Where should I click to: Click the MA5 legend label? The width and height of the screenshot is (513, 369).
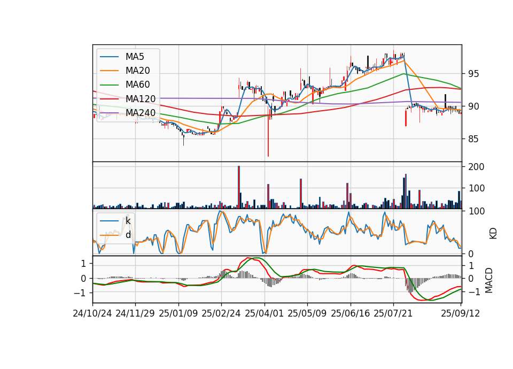[x=135, y=57]
